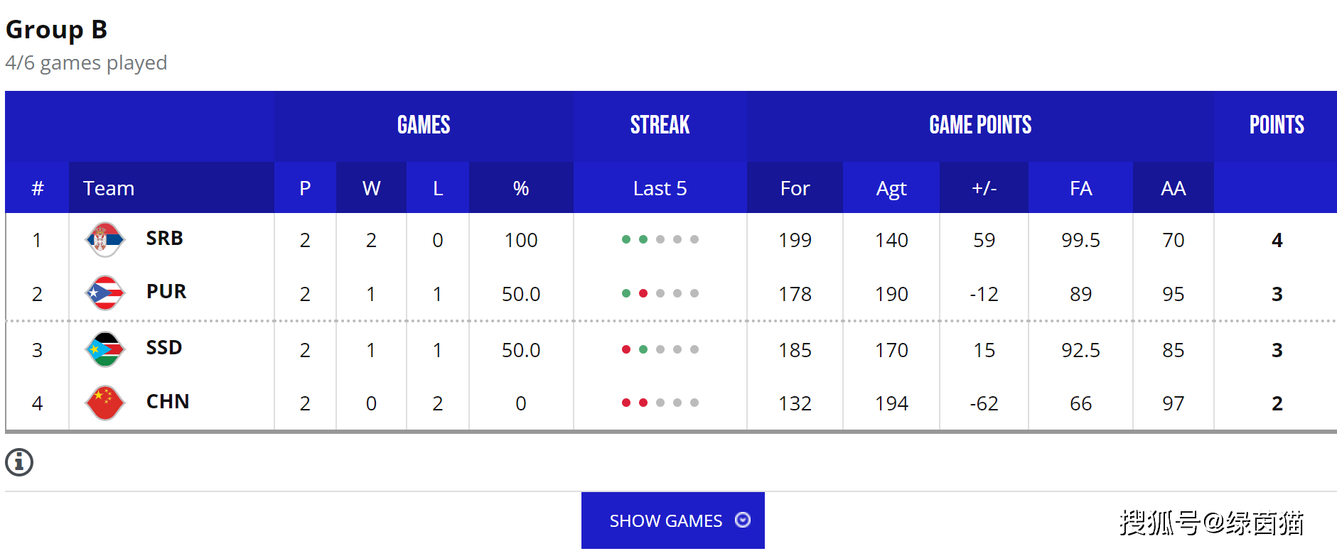Click the Puerto Rico flag icon
The width and height of the screenshot is (1337, 551).
click(x=105, y=293)
